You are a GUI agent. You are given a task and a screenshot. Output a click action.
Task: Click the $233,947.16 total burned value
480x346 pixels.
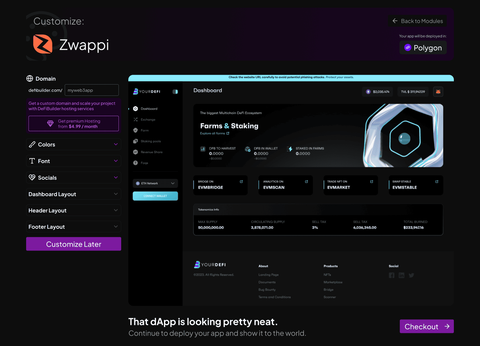point(413,228)
